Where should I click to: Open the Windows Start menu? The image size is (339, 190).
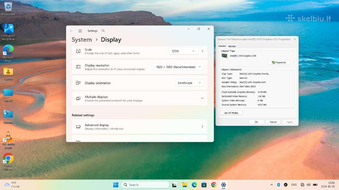(x=116, y=185)
